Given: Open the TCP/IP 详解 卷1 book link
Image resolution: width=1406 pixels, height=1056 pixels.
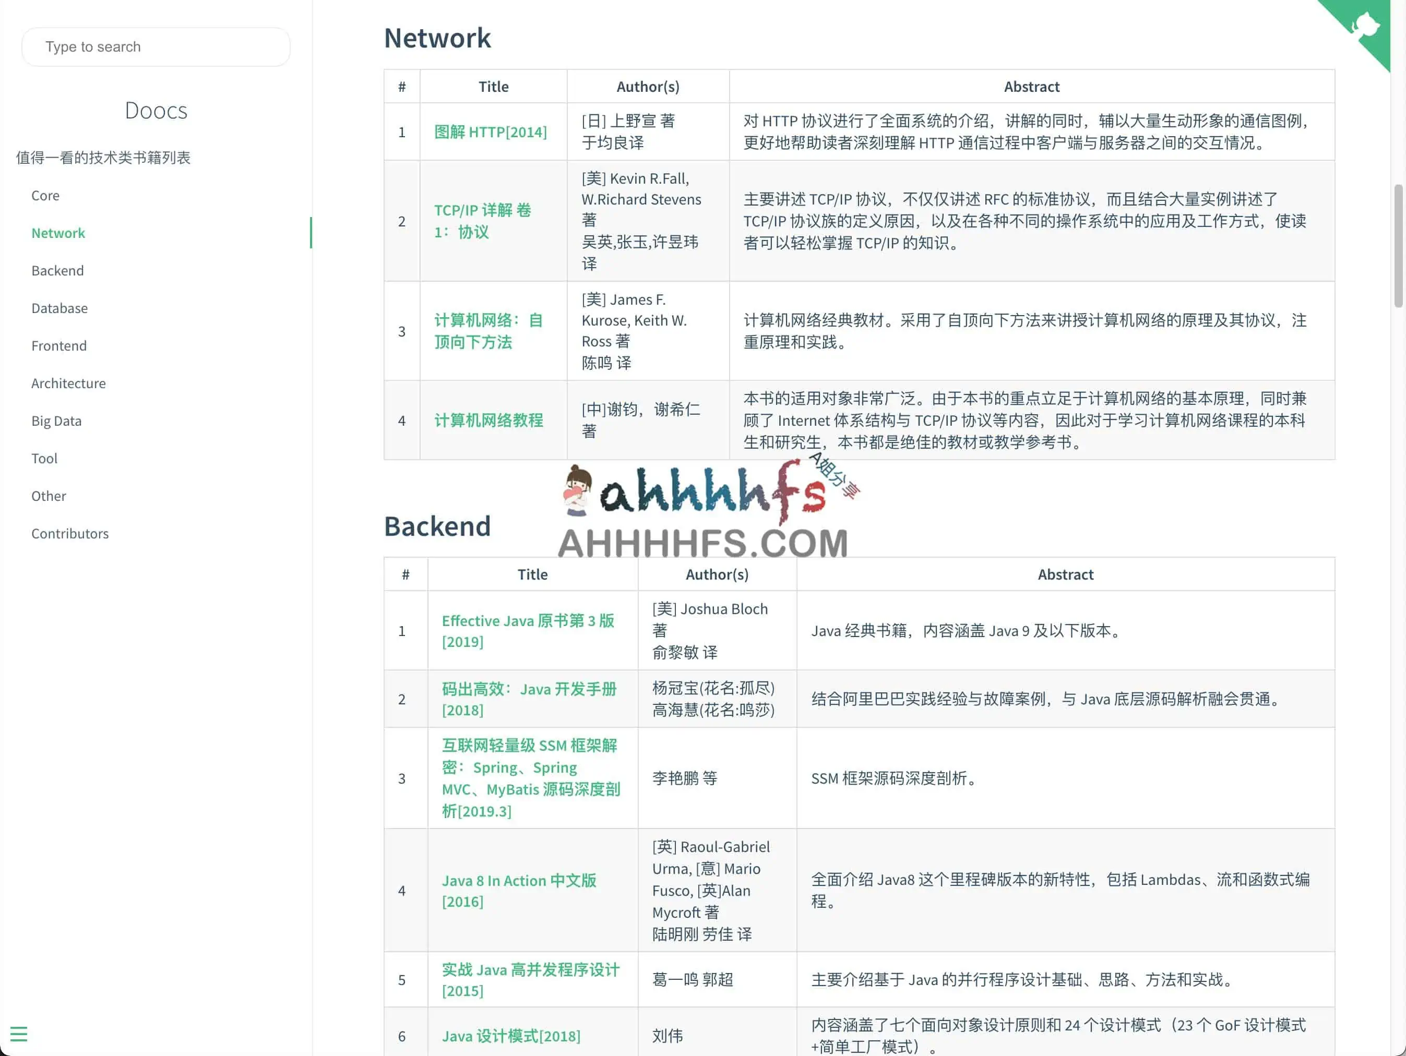Looking at the screenshot, I should point(482,221).
